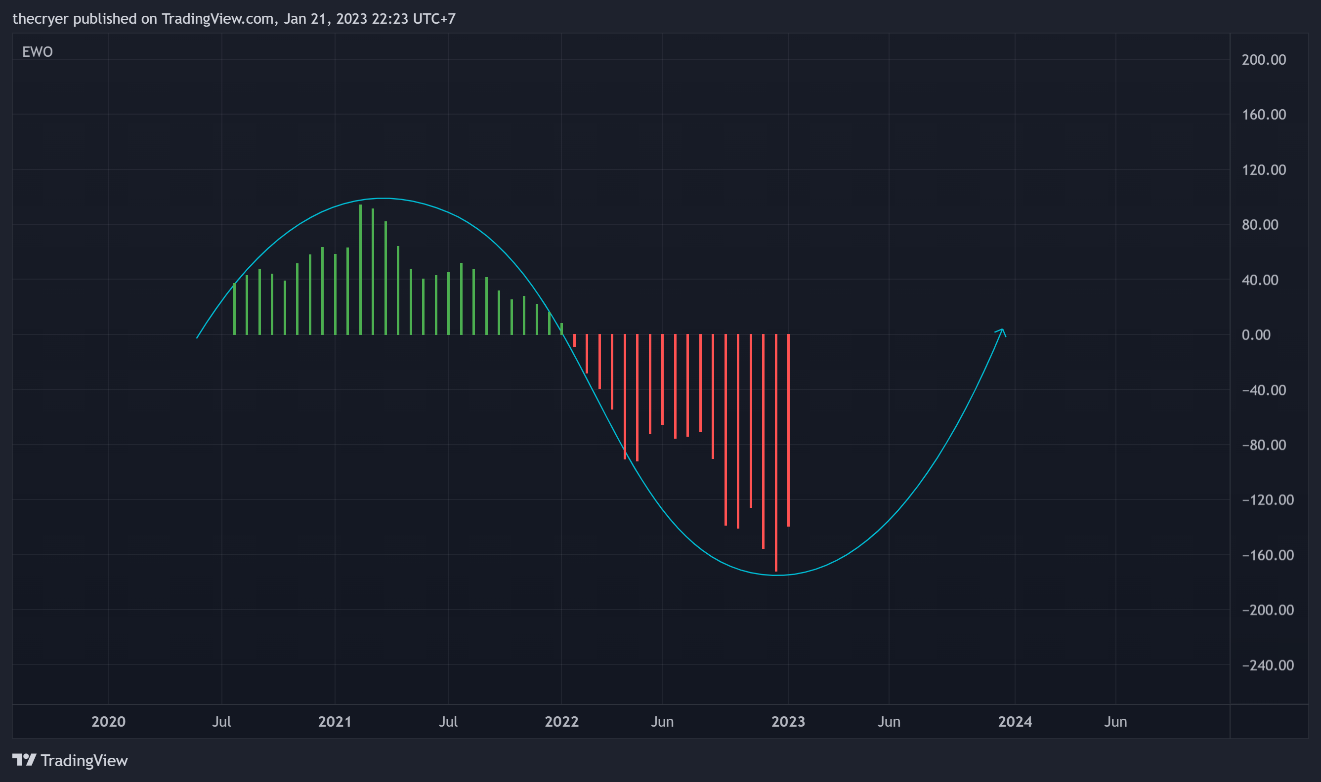Click the -160.00 price scale label
Image resolution: width=1321 pixels, height=782 pixels.
click(1268, 555)
